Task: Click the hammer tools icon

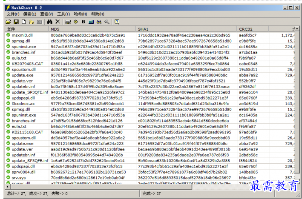Action: pos(107,22)
